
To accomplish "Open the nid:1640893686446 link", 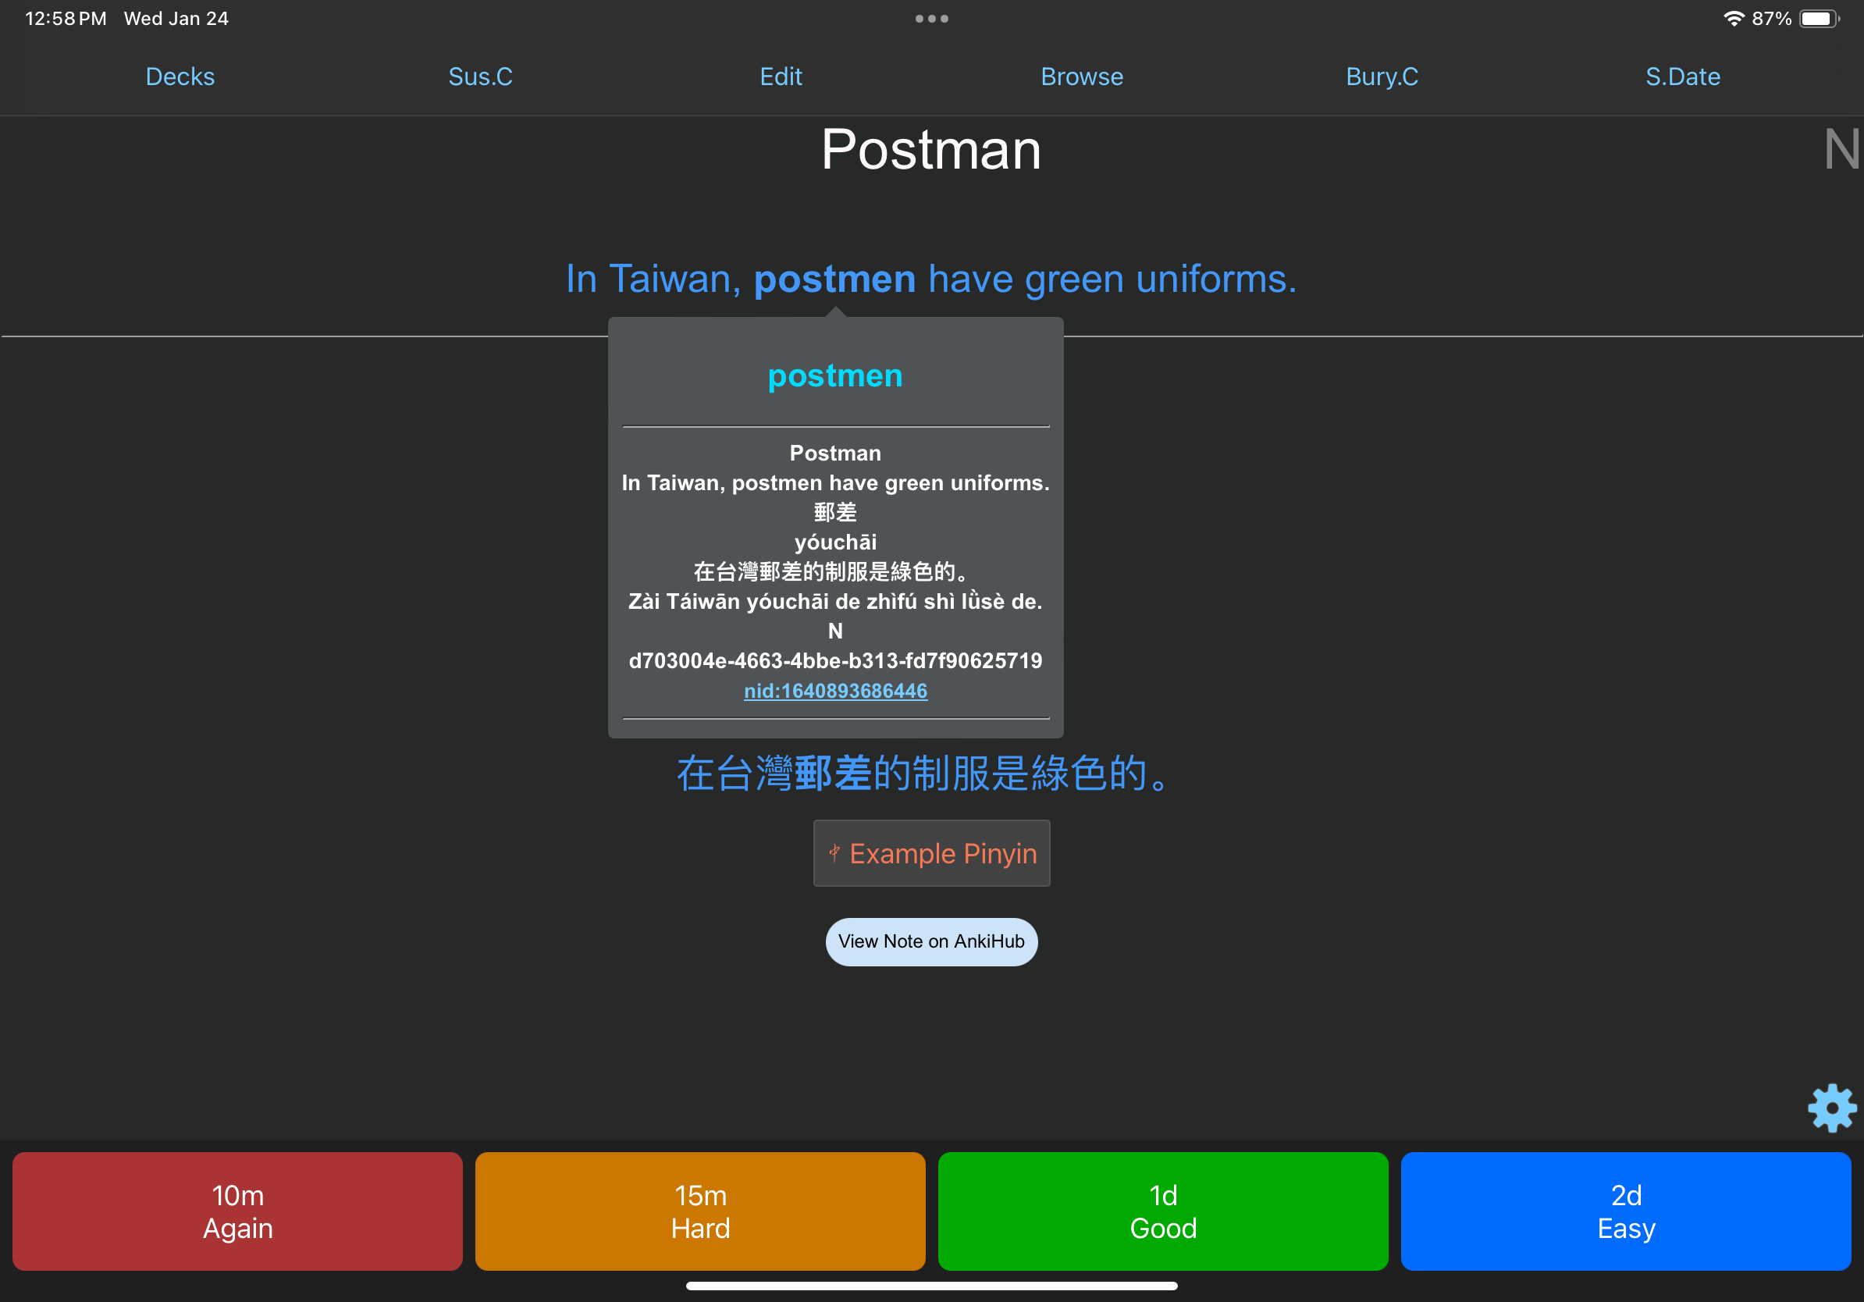I will pyautogui.click(x=835, y=691).
